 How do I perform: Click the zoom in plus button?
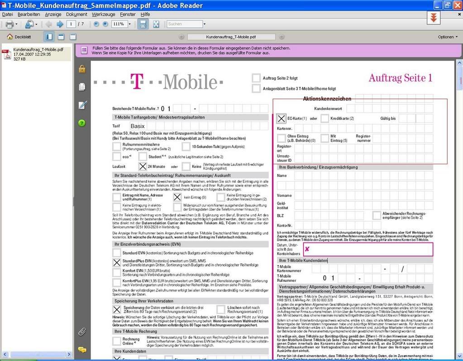(105, 24)
